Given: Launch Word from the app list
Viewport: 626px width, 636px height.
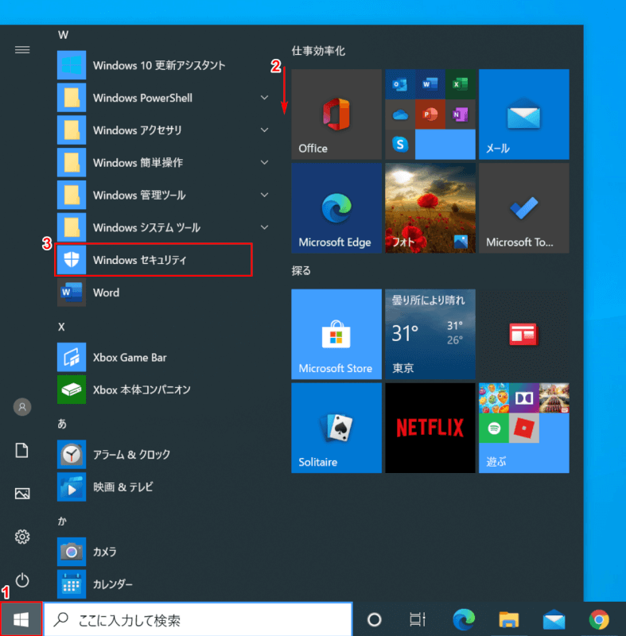Looking at the screenshot, I should point(162,293).
